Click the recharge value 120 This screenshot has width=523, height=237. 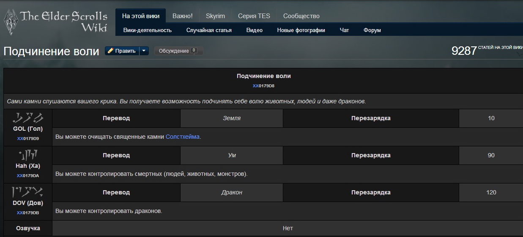[x=491, y=192]
